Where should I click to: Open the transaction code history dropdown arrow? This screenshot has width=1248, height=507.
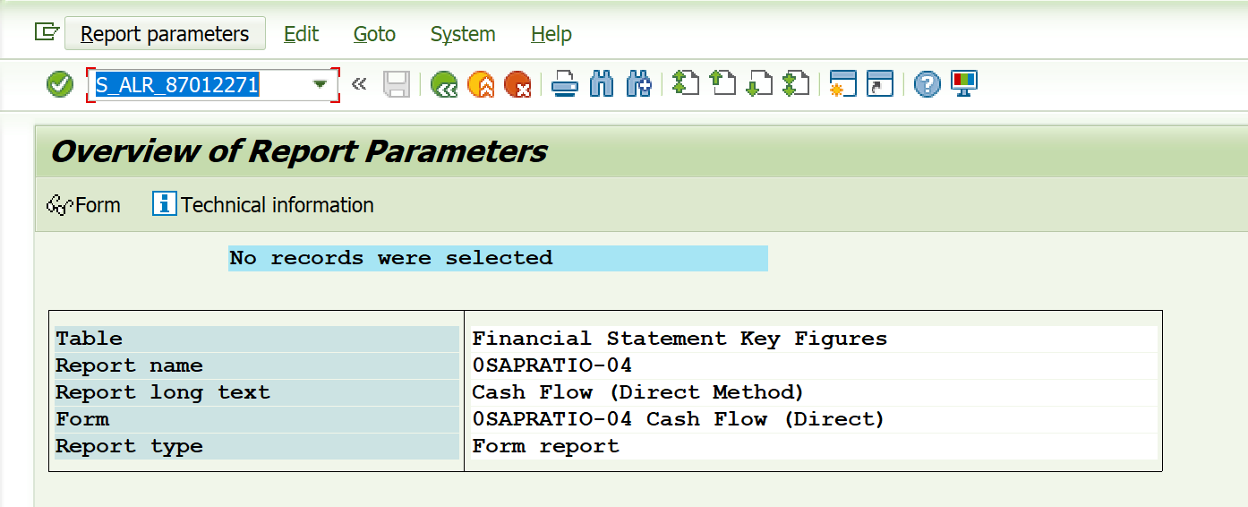point(320,85)
